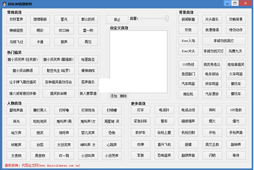The image size is (254, 170).
Task: Trigger the 微博刷新 sound
Action: [x=40, y=19]
